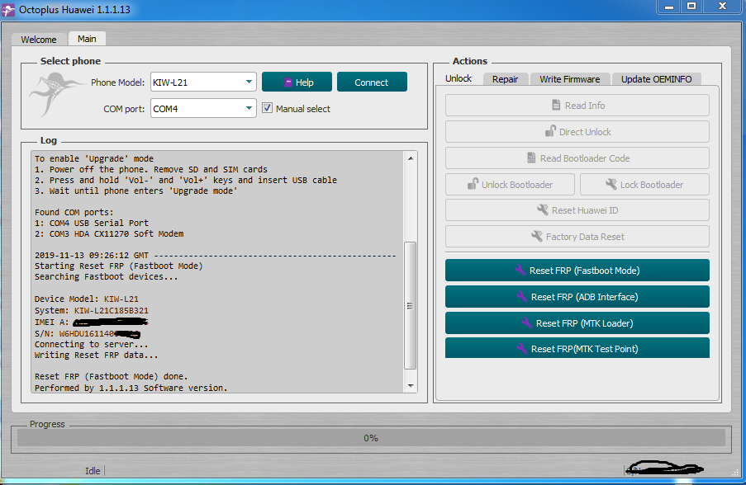This screenshot has height=485, width=746.
Task: Untick the Manual select checkbox
Action: [x=268, y=108]
